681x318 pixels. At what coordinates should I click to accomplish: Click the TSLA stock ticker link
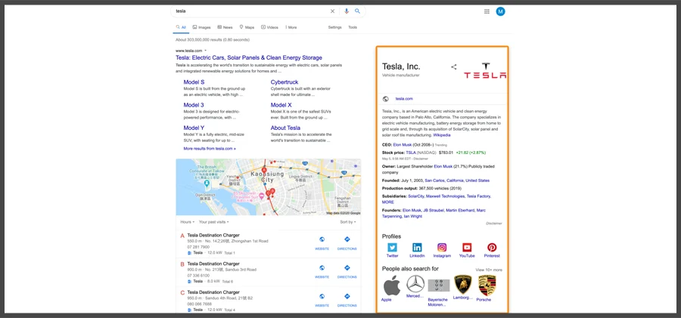click(x=411, y=153)
